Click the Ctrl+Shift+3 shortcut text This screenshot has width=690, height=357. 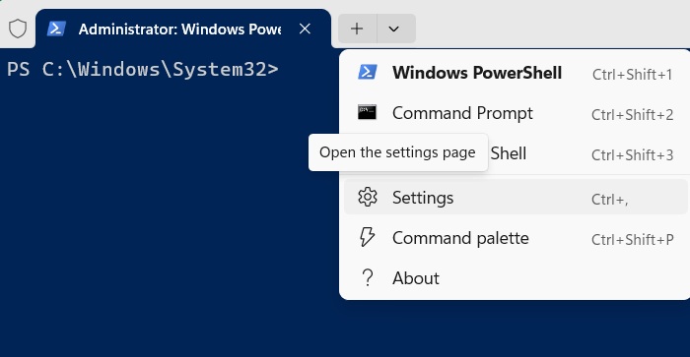[x=632, y=155]
